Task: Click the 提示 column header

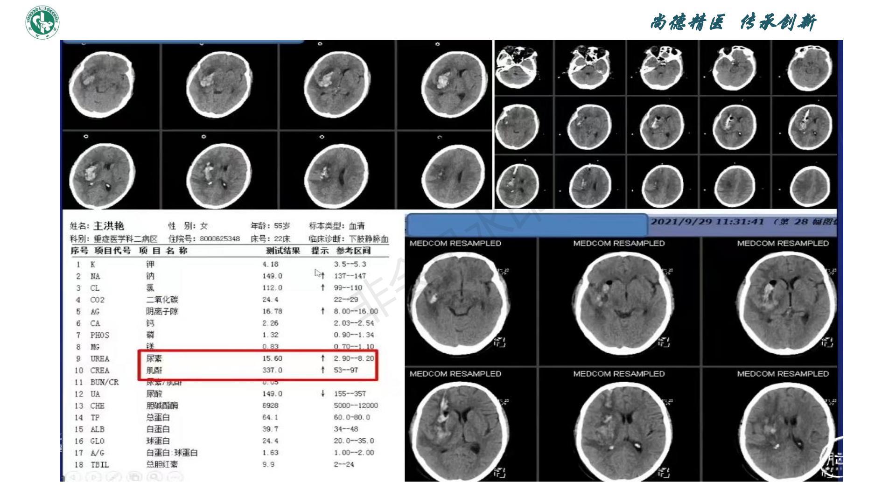Action: [x=320, y=251]
